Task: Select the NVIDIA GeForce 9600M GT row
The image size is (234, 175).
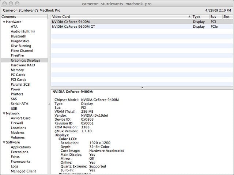Action: [142, 27]
